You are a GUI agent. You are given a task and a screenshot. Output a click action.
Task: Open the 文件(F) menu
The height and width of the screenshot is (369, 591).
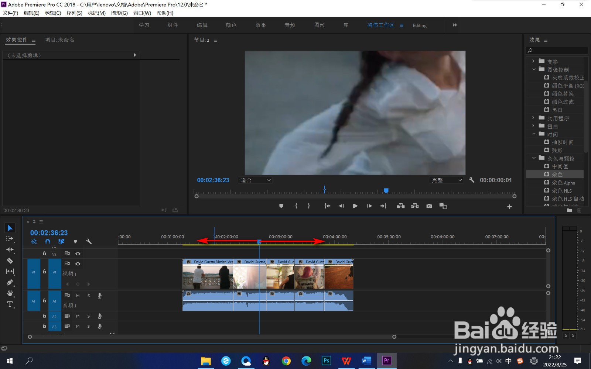[10, 13]
